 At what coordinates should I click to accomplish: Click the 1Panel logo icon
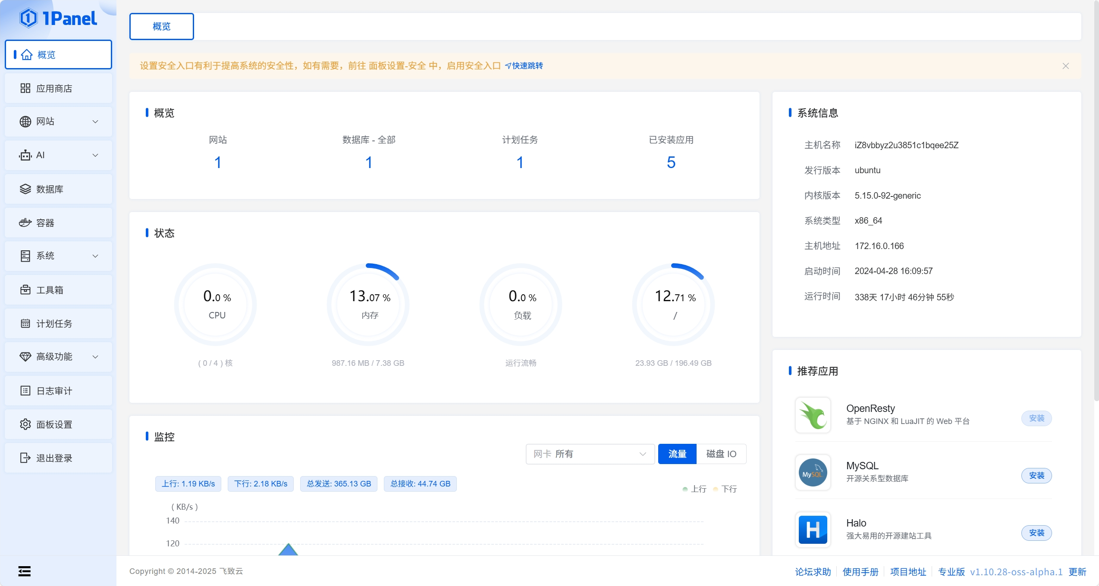(28, 18)
